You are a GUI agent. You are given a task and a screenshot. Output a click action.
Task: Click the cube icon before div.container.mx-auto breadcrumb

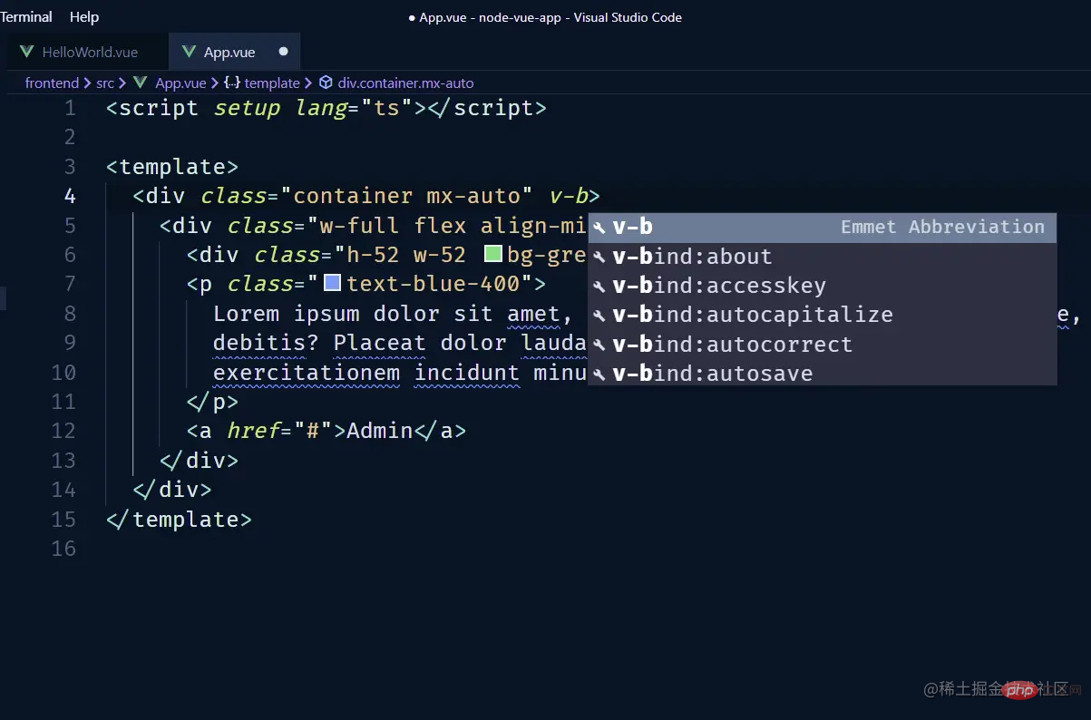[326, 83]
